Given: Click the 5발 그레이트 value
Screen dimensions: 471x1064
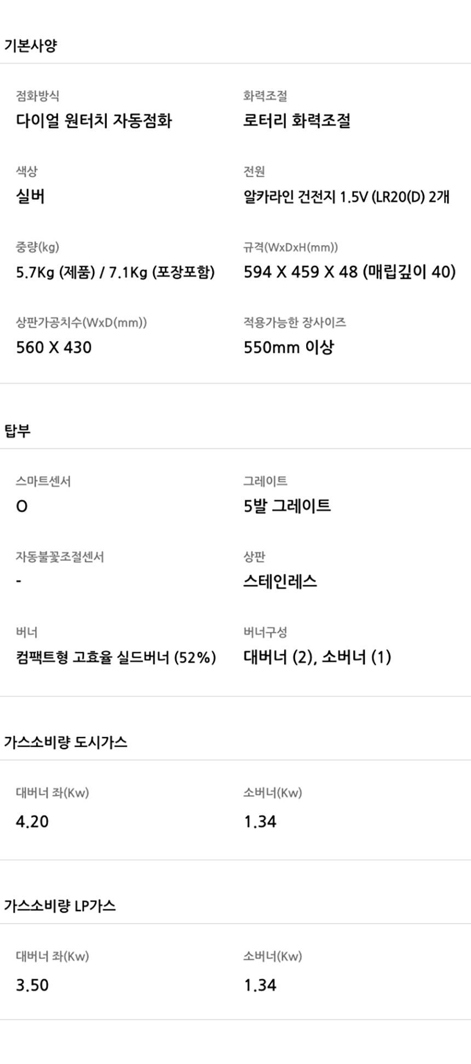Looking at the screenshot, I should click(x=287, y=506).
